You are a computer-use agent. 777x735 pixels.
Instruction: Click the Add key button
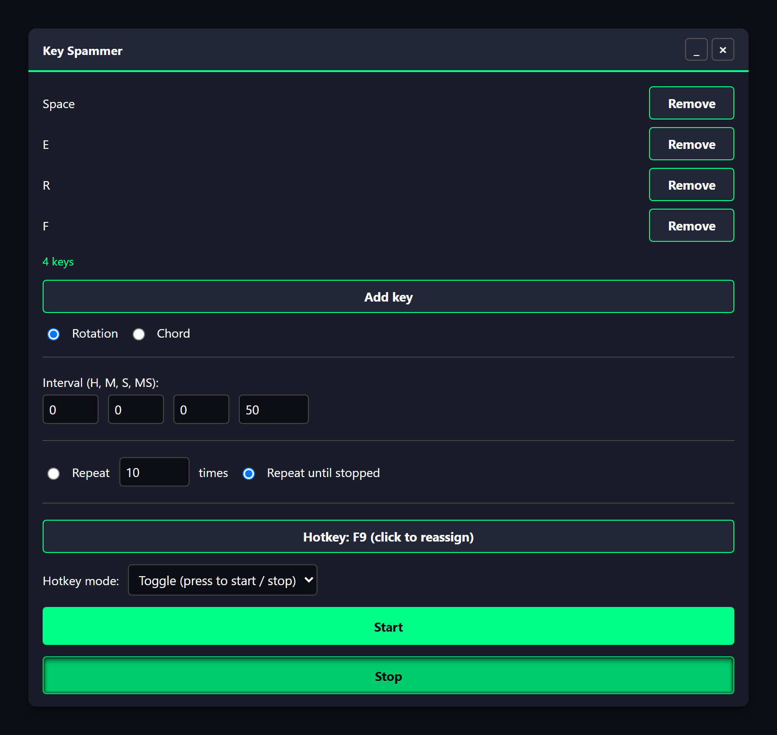point(388,296)
